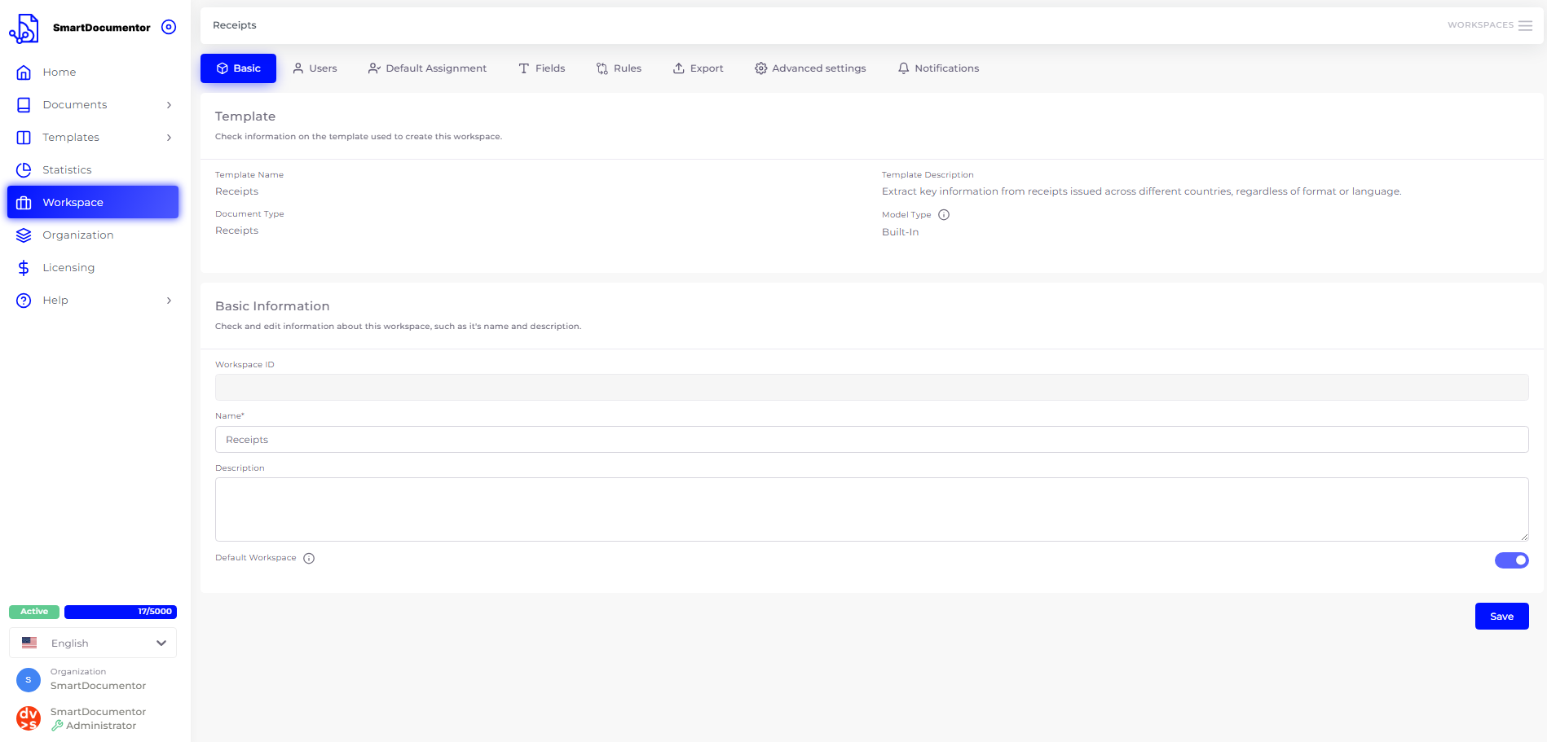Open the Advanced settings tab

point(810,68)
